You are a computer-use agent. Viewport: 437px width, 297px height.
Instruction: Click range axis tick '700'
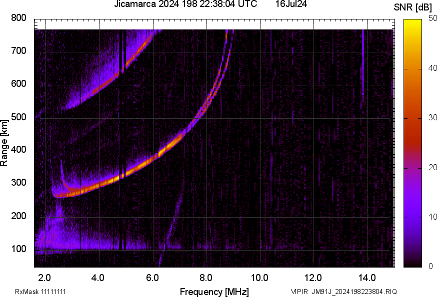18,50
